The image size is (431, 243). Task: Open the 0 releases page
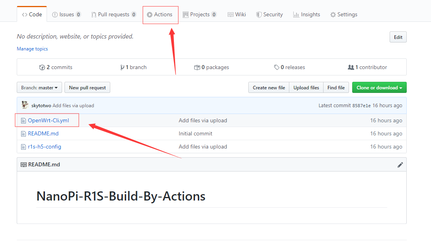coord(289,67)
